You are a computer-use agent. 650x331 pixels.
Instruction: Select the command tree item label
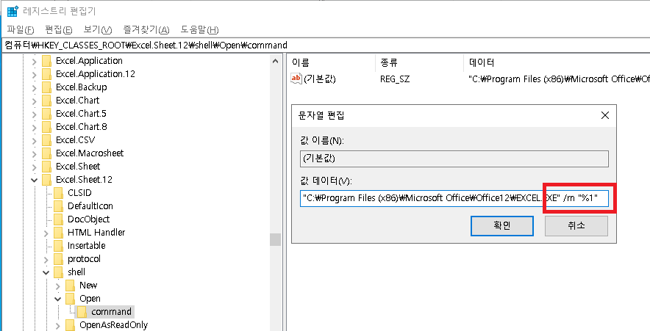(111, 312)
